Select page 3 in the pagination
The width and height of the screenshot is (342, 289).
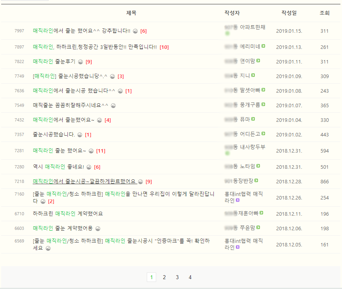(x=177, y=277)
